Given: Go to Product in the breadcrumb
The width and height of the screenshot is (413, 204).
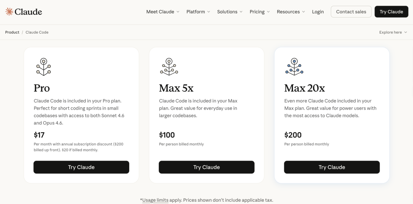Looking at the screenshot, I should point(12,32).
